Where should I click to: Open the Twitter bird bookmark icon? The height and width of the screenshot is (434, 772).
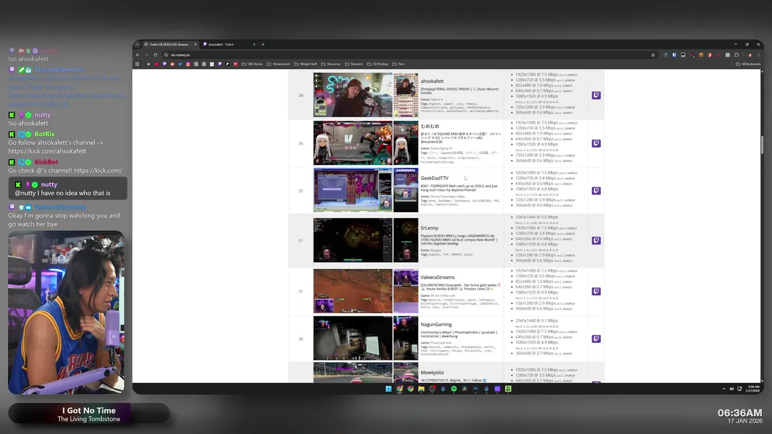(x=180, y=64)
